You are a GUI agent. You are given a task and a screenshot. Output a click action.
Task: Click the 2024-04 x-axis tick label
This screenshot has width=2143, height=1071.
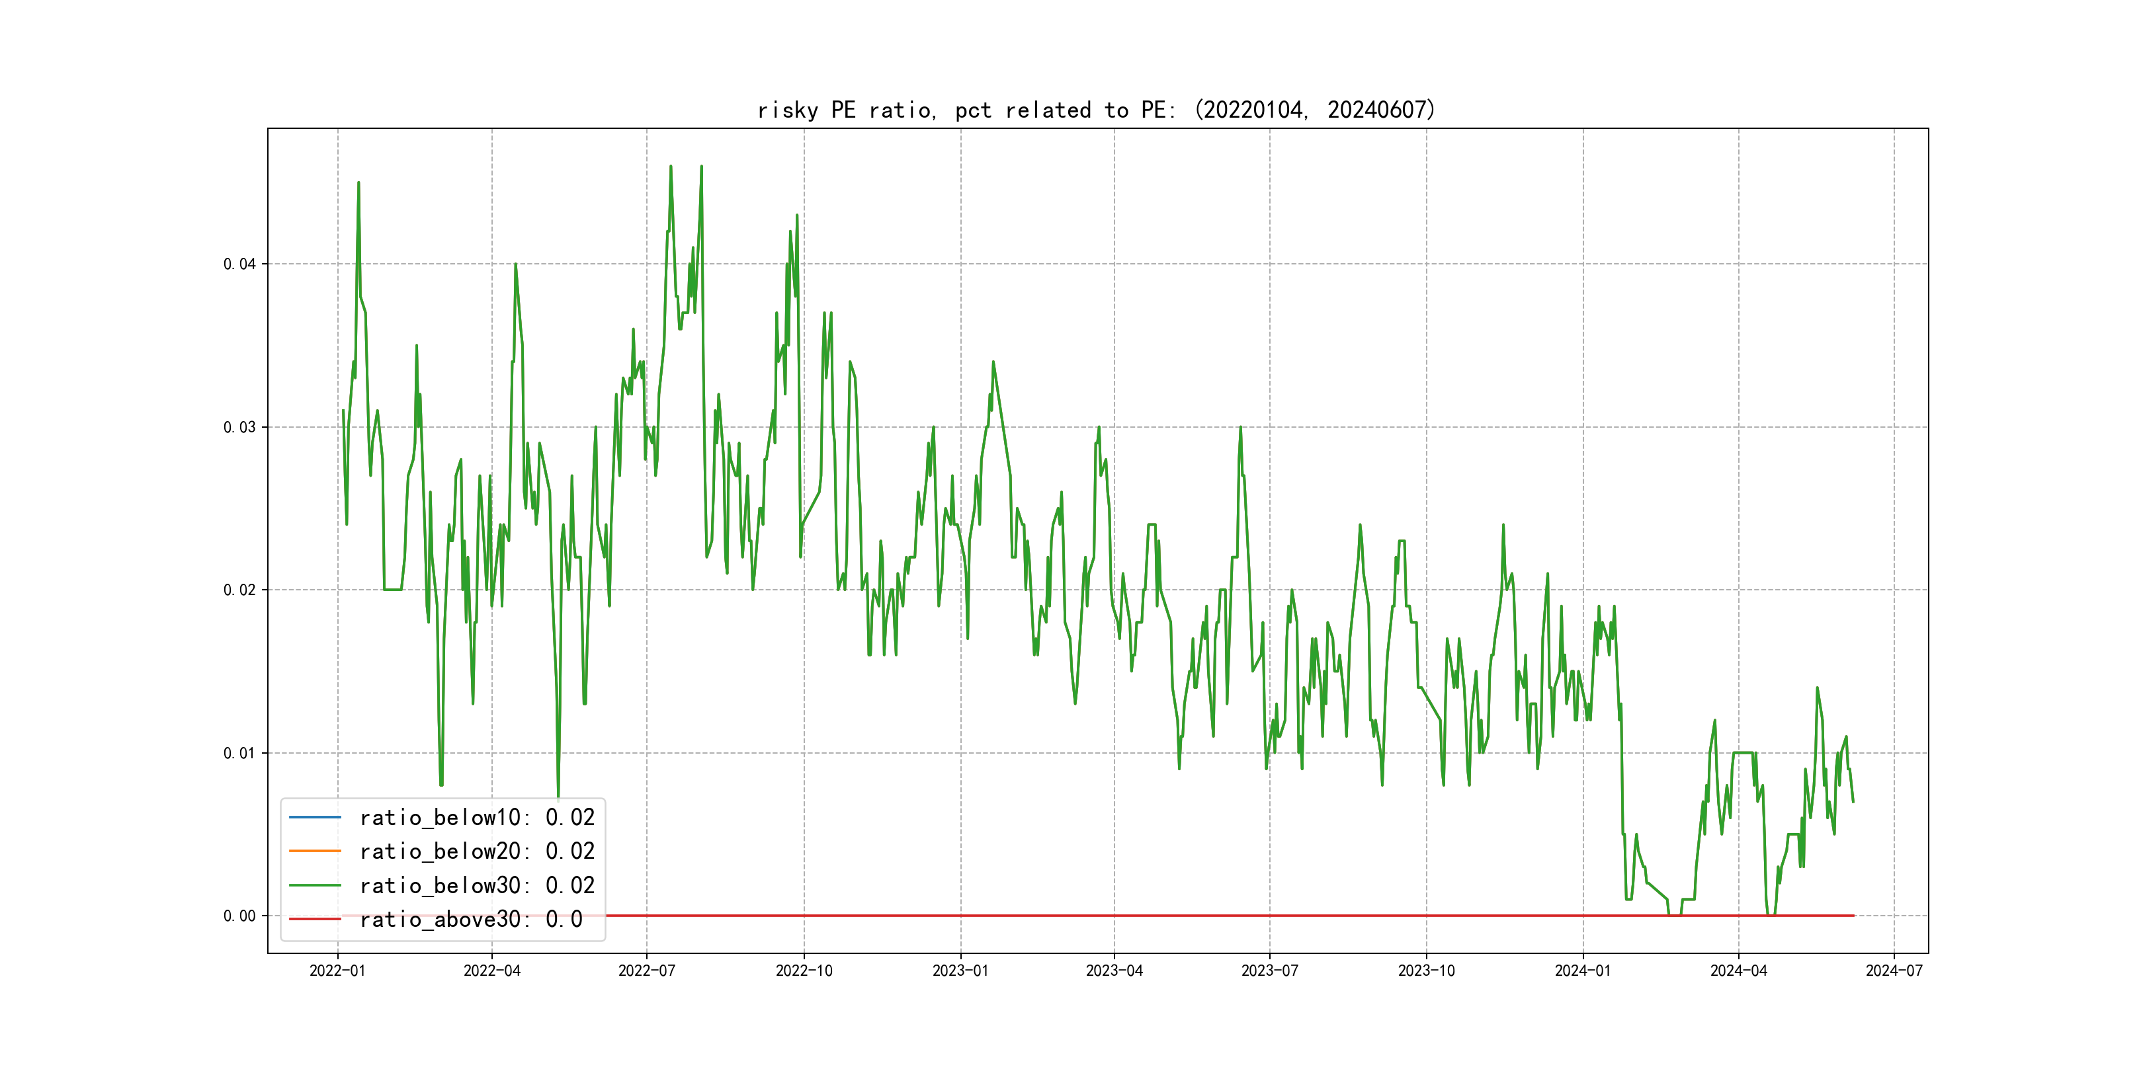coord(1738,971)
